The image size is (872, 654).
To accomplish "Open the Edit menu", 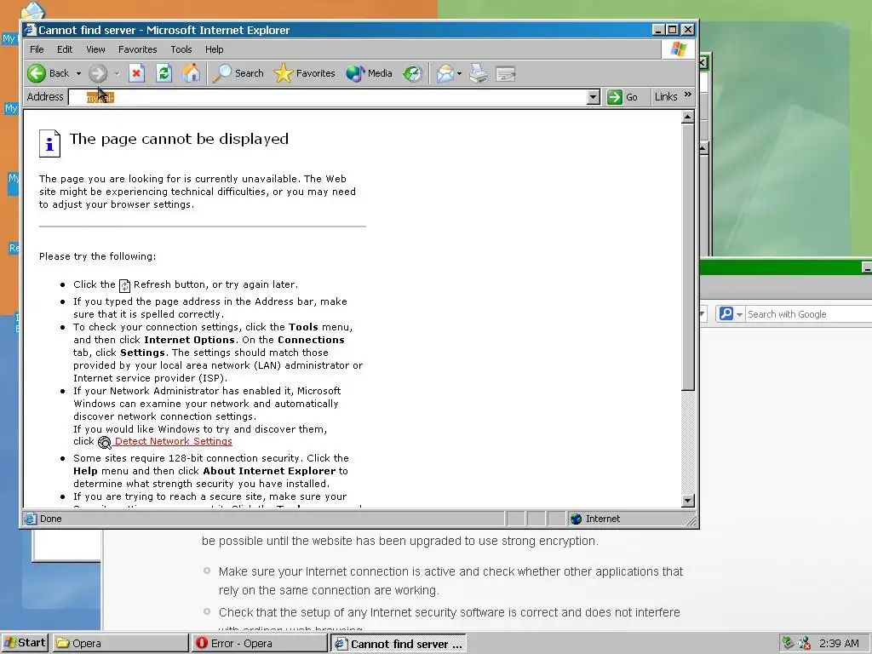I will click(x=65, y=49).
